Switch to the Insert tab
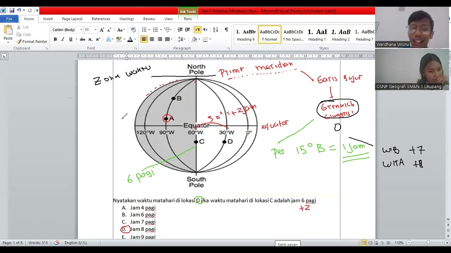This screenshot has width=451, height=253. coord(48,19)
